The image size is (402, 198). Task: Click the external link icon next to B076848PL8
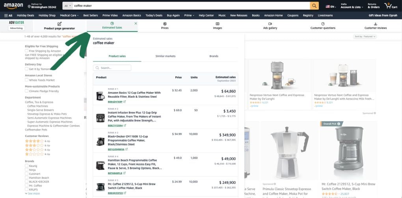[x=124, y=173]
